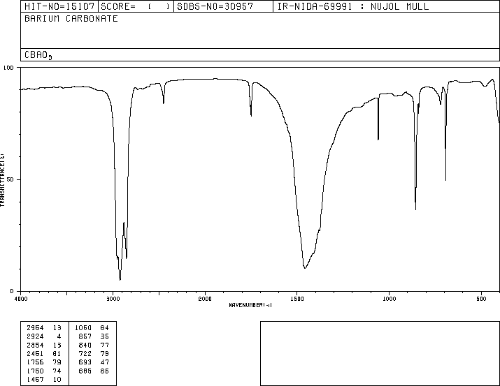Image resolution: width=500 pixels, height=386 pixels.
Task: Click the deepest peak minimum near 2924
Action: [120, 280]
